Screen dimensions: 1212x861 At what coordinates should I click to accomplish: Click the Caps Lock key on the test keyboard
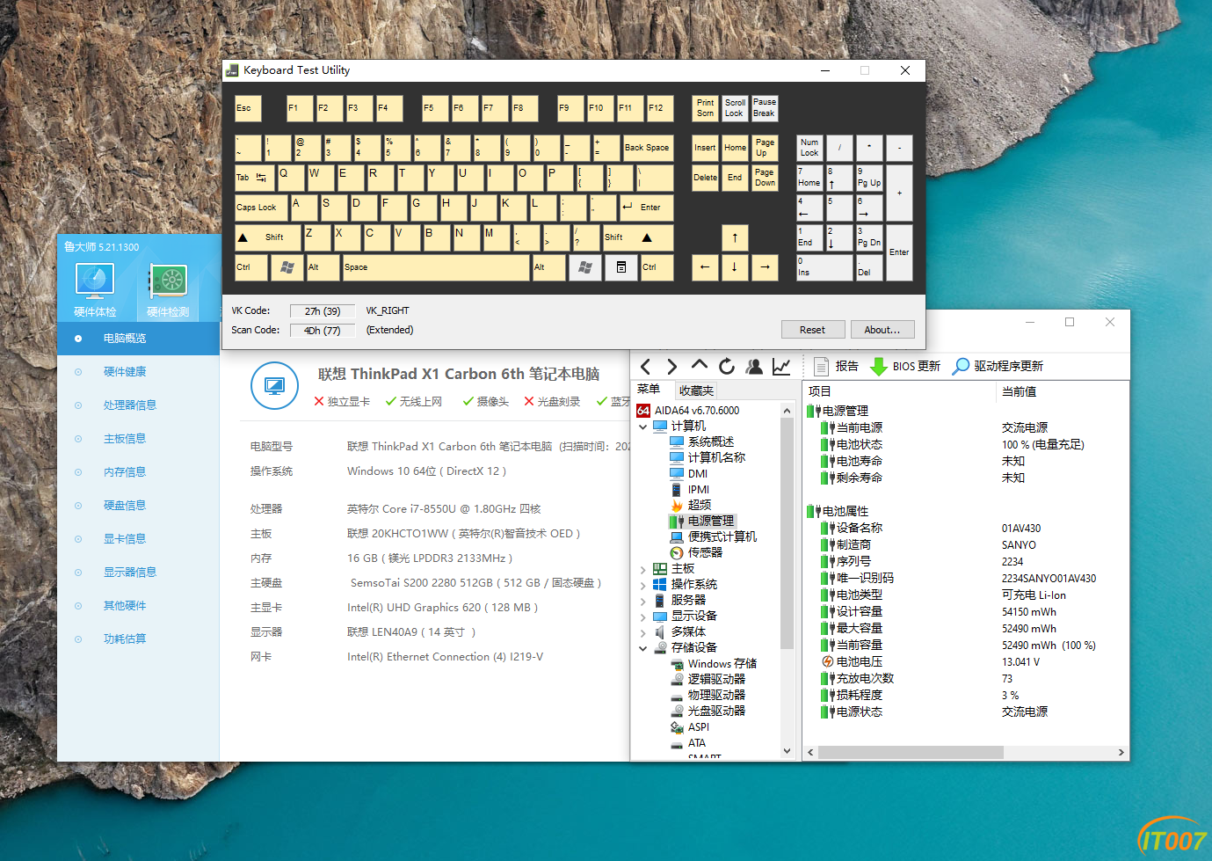click(261, 208)
